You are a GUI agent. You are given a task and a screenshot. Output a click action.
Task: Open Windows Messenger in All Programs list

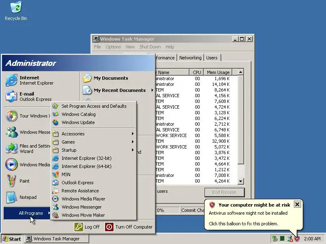click(x=94, y=207)
